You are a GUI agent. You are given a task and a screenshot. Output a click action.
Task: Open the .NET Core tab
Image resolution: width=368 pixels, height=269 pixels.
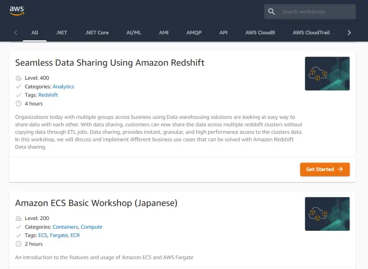(97, 33)
